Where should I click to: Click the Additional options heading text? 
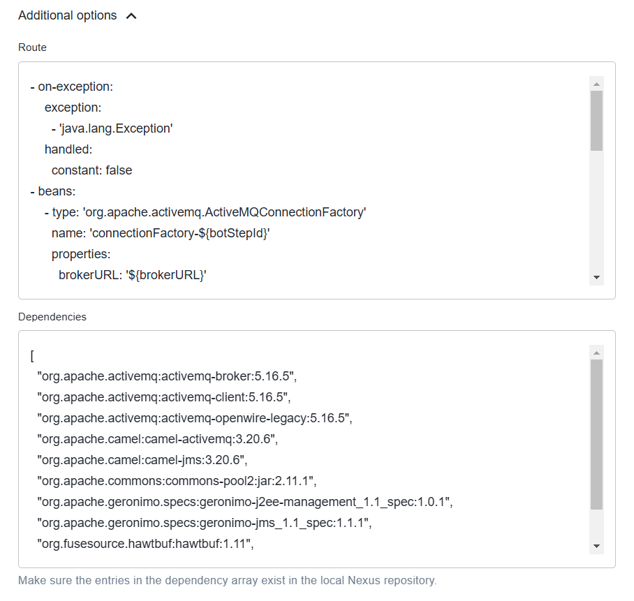[68, 15]
